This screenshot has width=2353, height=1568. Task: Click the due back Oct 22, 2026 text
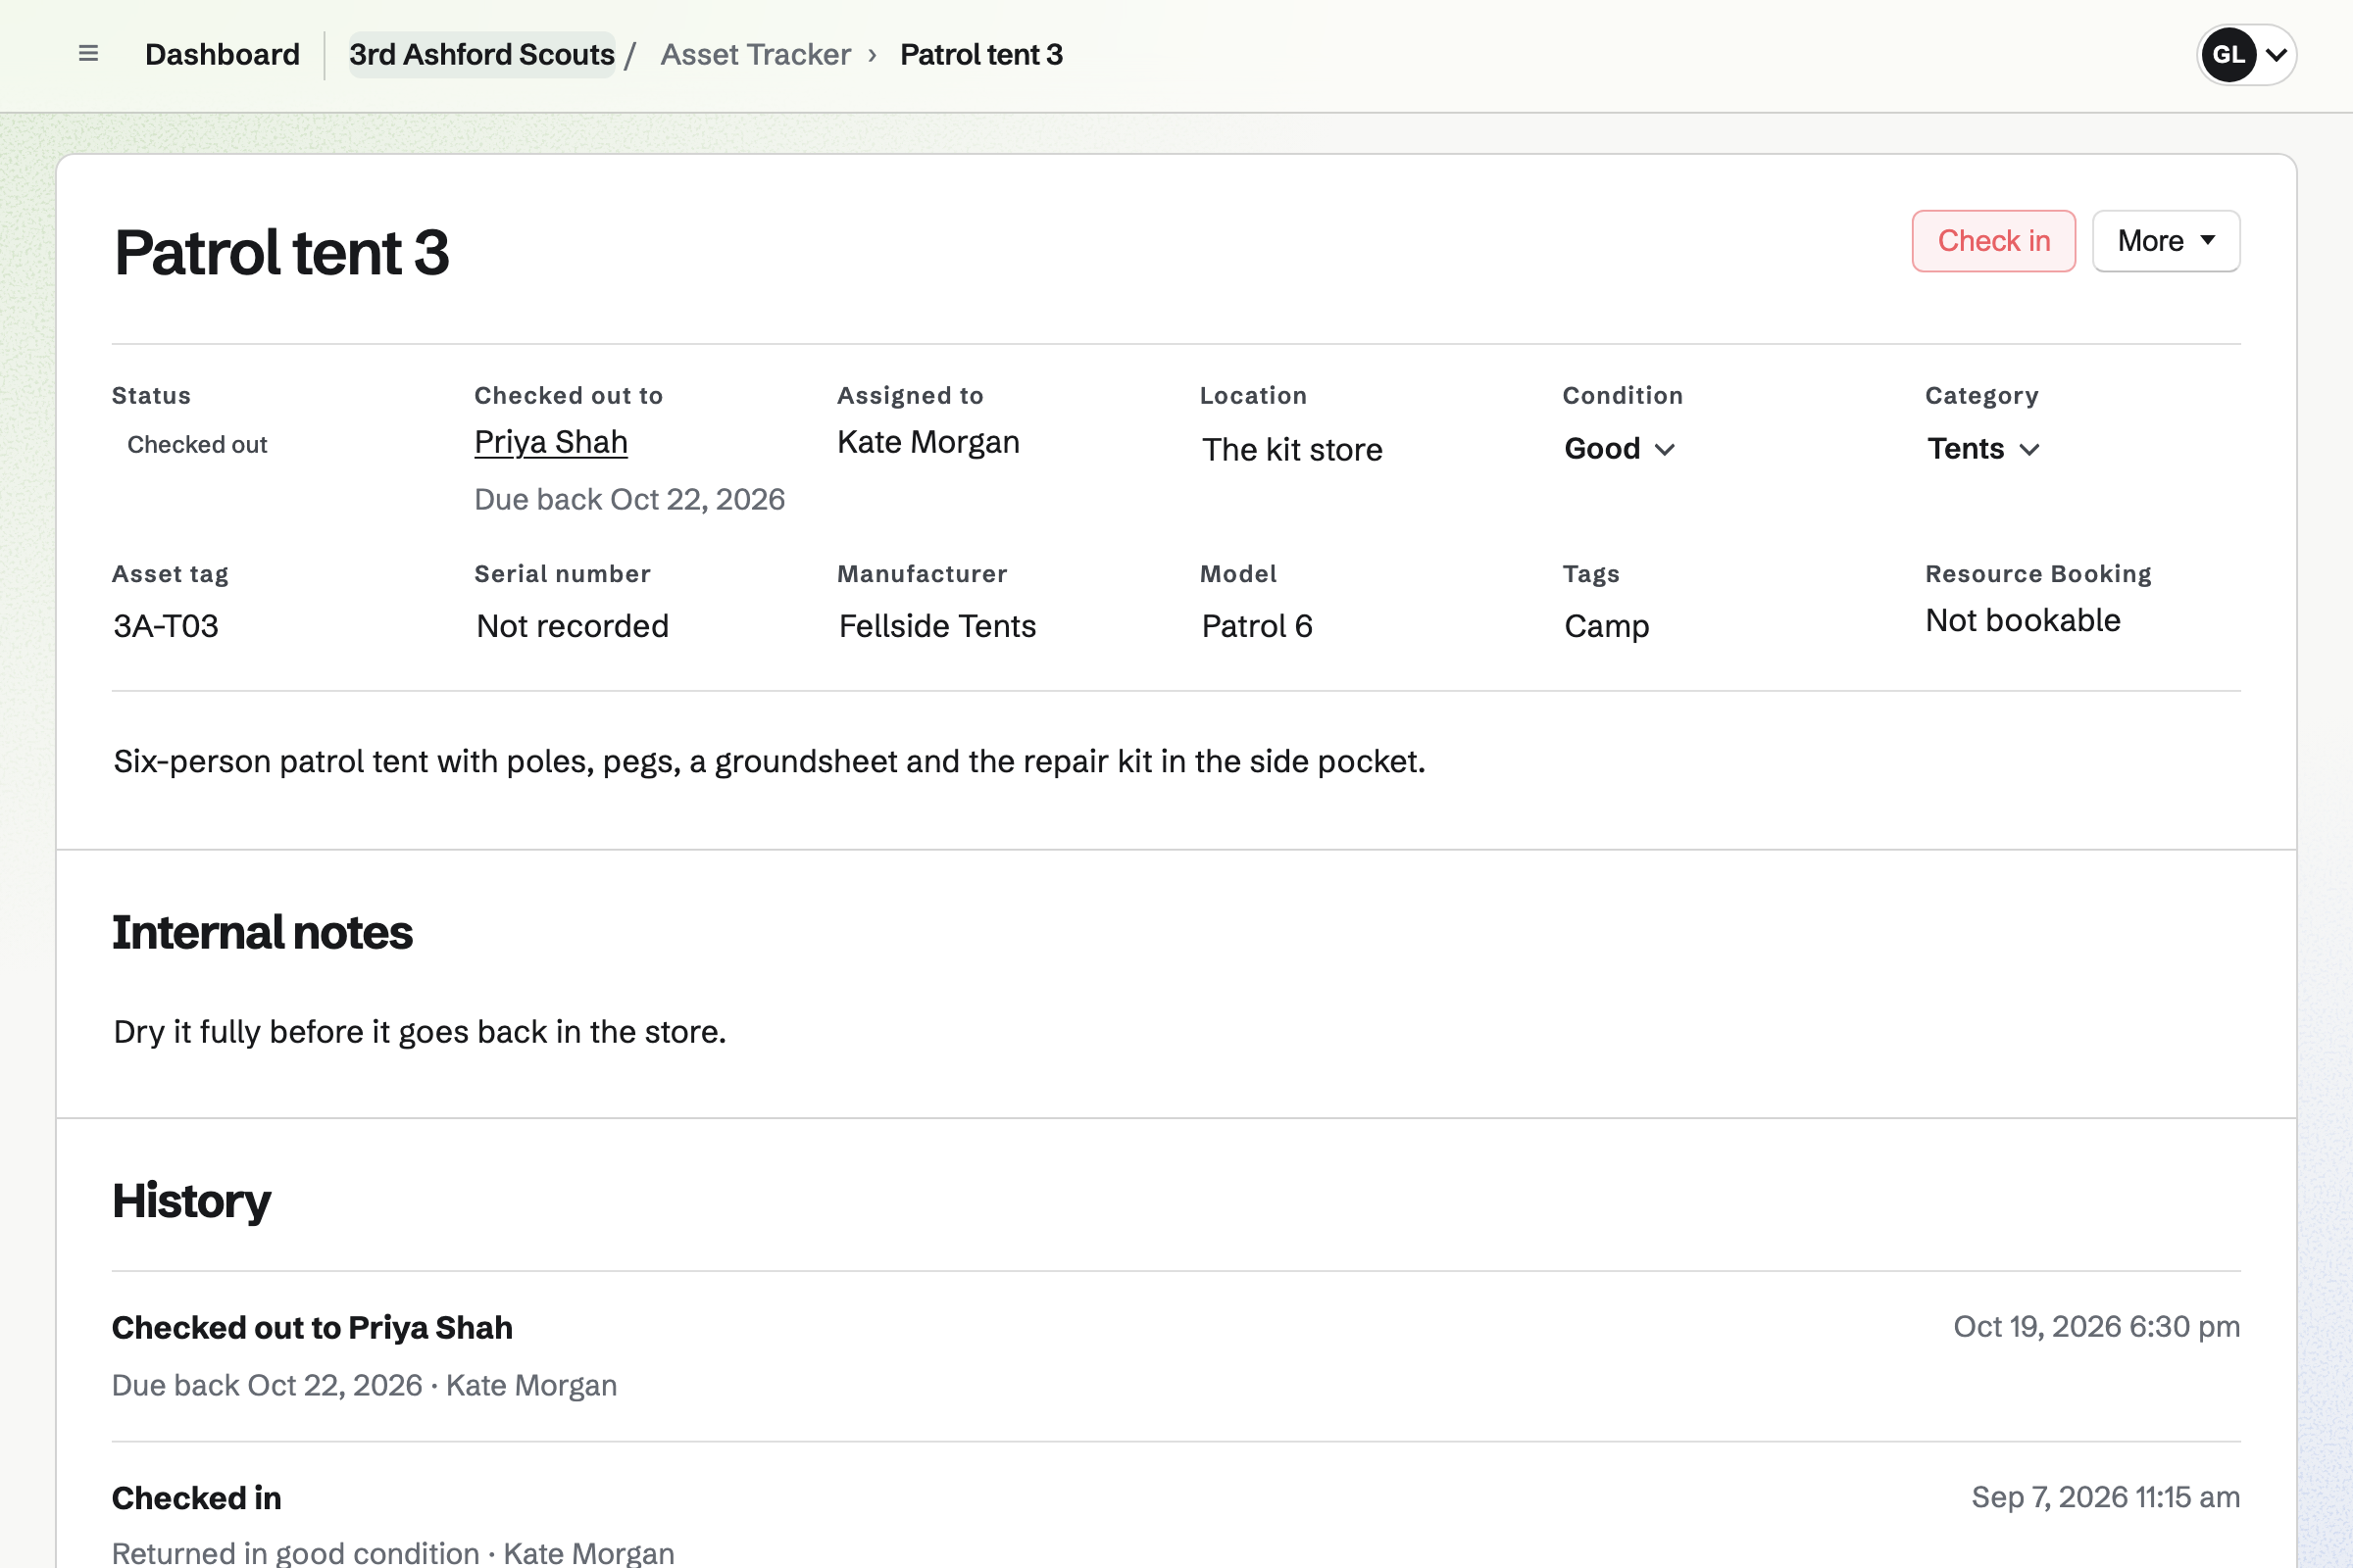click(x=629, y=499)
